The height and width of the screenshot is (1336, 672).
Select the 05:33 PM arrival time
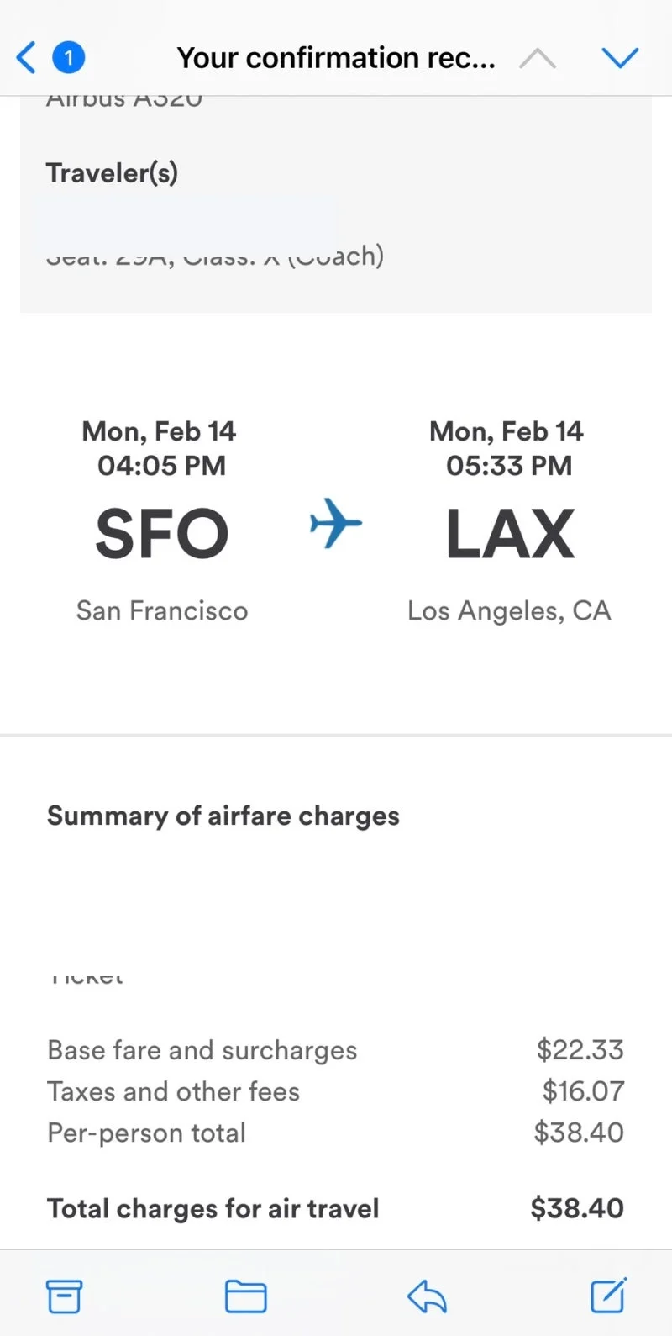[x=509, y=465]
